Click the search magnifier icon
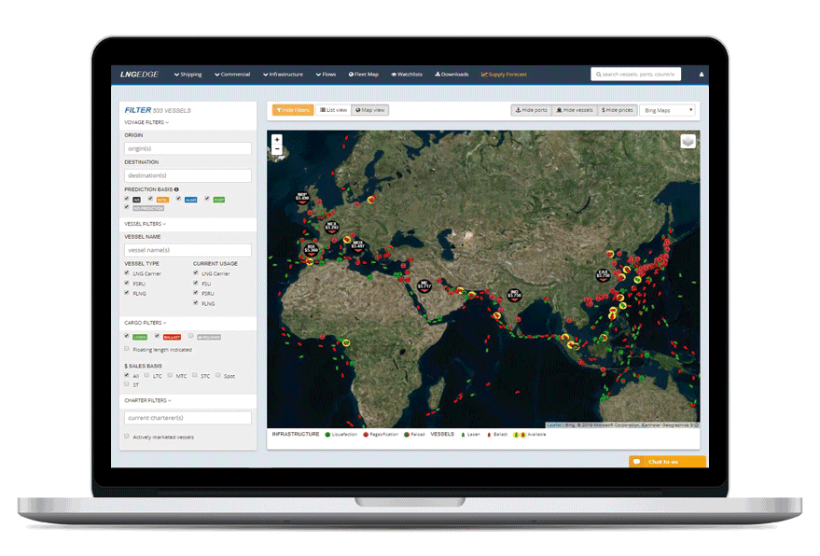Screen dimensions: 820x556 (597, 74)
